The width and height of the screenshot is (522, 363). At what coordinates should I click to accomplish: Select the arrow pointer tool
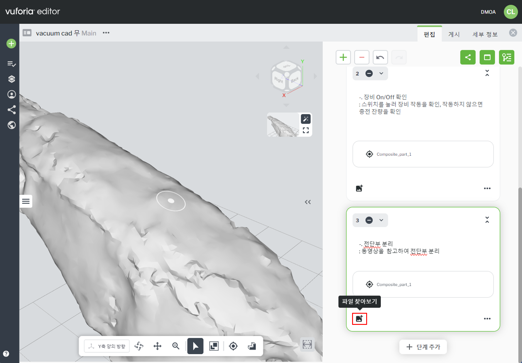tap(195, 346)
